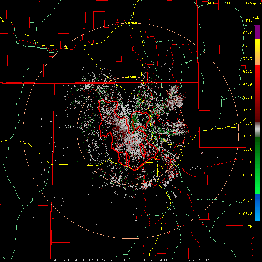Click the 76.7 velocity scale value
262x262 pixels.
coord(248,59)
